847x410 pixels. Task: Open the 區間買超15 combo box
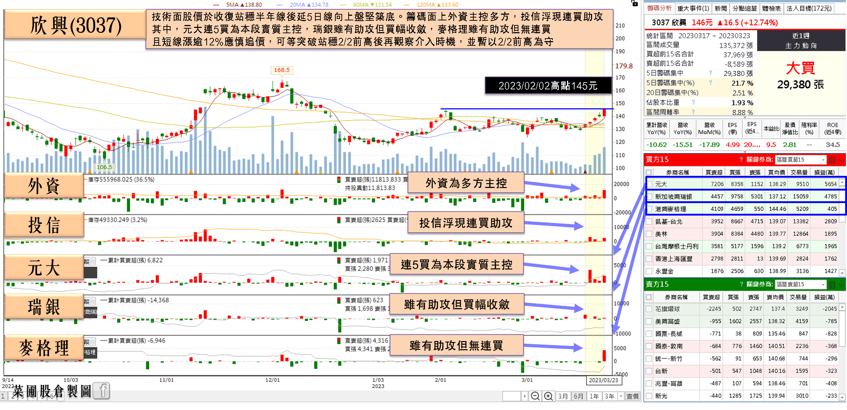click(x=801, y=160)
